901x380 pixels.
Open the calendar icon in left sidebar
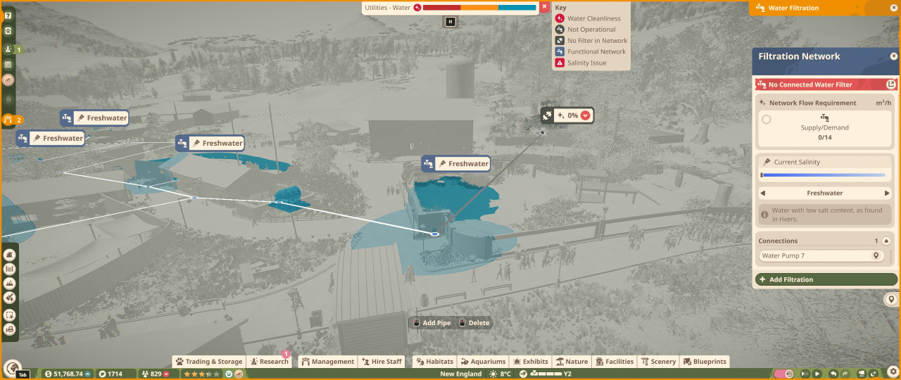[x=8, y=64]
